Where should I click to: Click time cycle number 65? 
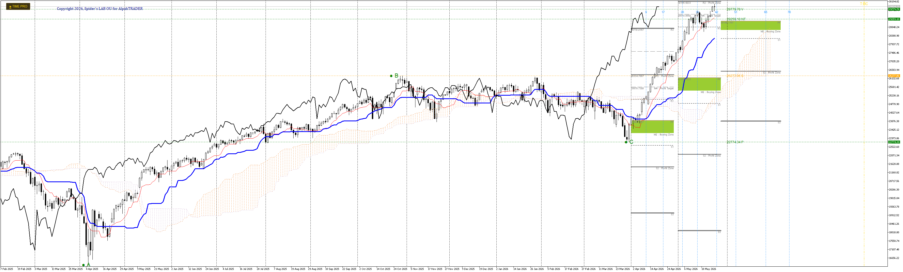click(x=766, y=12)
